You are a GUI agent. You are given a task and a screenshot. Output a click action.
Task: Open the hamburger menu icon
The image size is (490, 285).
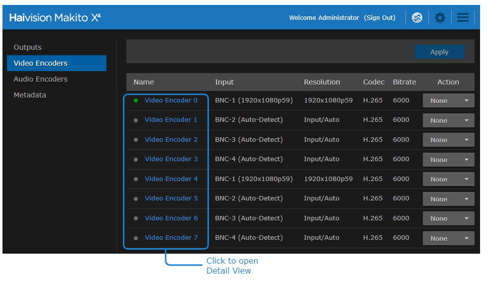tap(463, 18)
